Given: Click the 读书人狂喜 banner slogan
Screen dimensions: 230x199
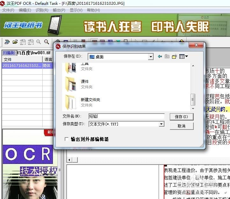Looking at the screenshot, I should [113, 26].
